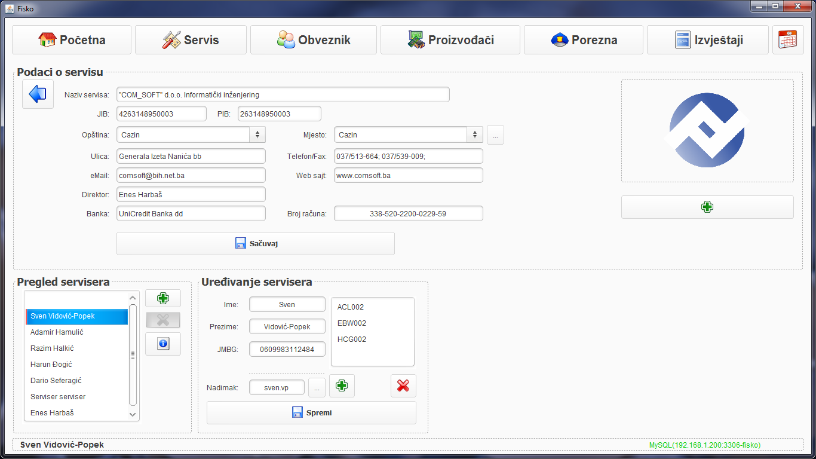
Task: Edit the Naziv servisa field
Action: click(x=283, y=94)
